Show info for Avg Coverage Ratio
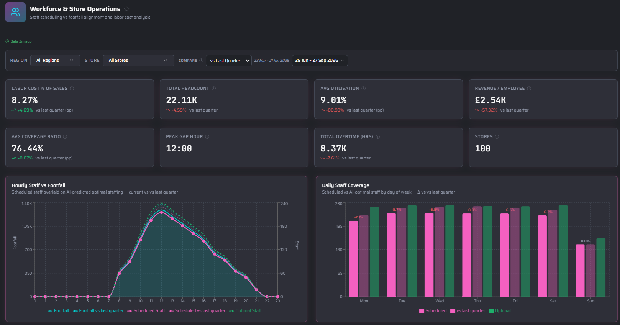 (65, 137)
